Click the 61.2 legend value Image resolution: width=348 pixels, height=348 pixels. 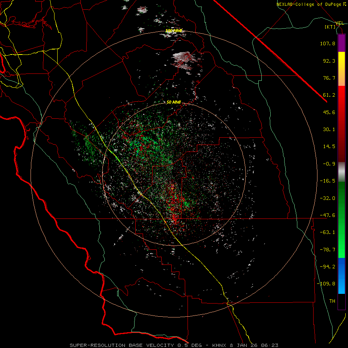[329, 95]
